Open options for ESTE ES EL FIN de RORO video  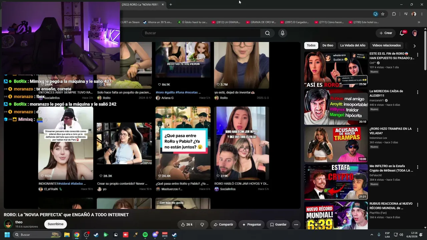point(417,55)
